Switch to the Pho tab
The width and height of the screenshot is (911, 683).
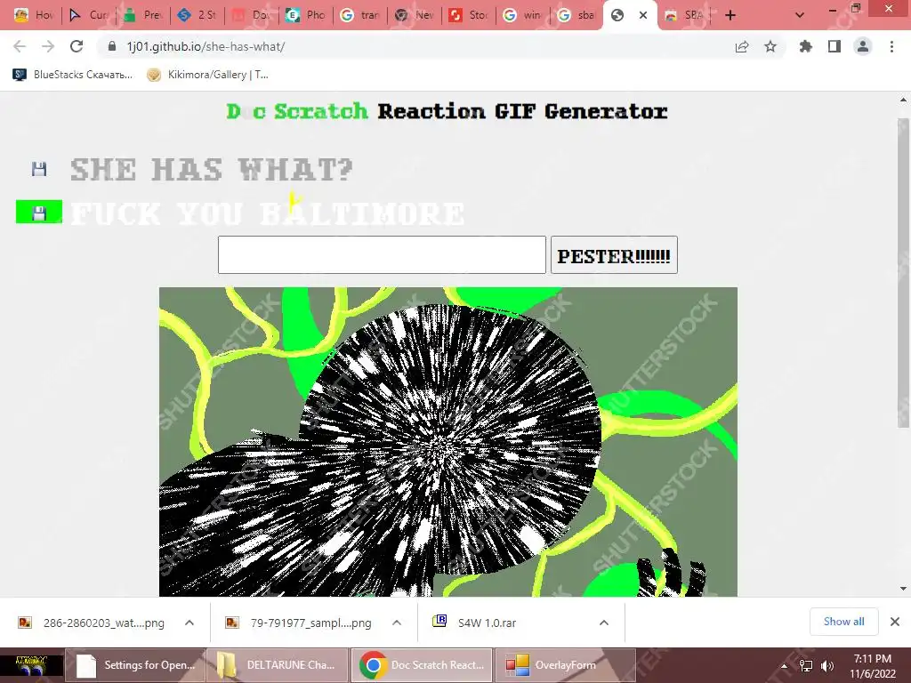pos(305,15)
